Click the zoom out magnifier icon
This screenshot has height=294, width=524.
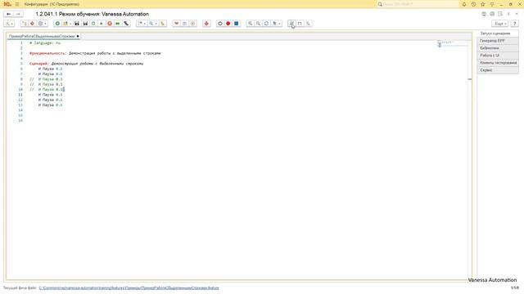point(258,24)
